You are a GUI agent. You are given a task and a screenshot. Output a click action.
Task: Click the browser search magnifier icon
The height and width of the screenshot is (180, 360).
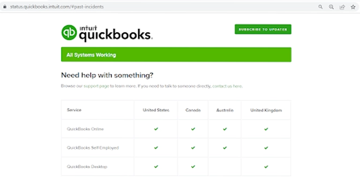coord(321,7)
